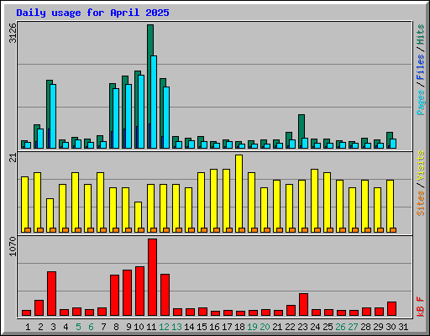Screen dimensions: 430x336
Task: Click the red KB bar for day 23
Action: [x=303, y=305]
